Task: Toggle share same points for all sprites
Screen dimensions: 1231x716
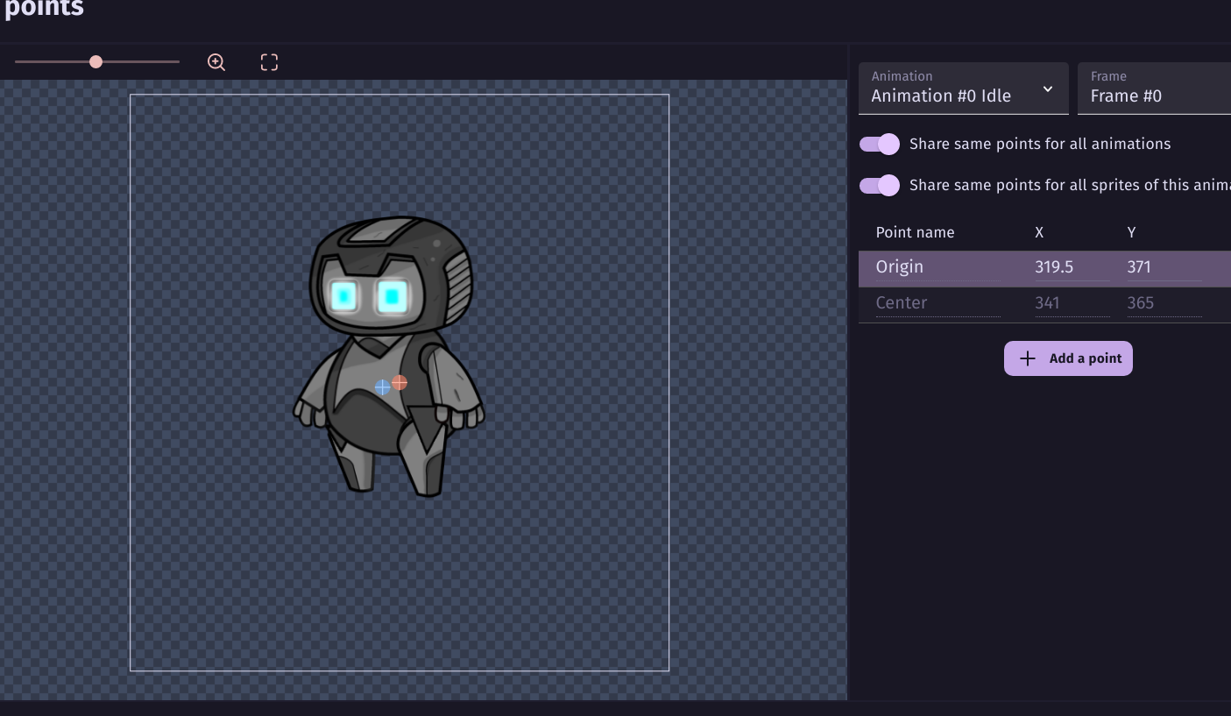Action: pos(880,185)
